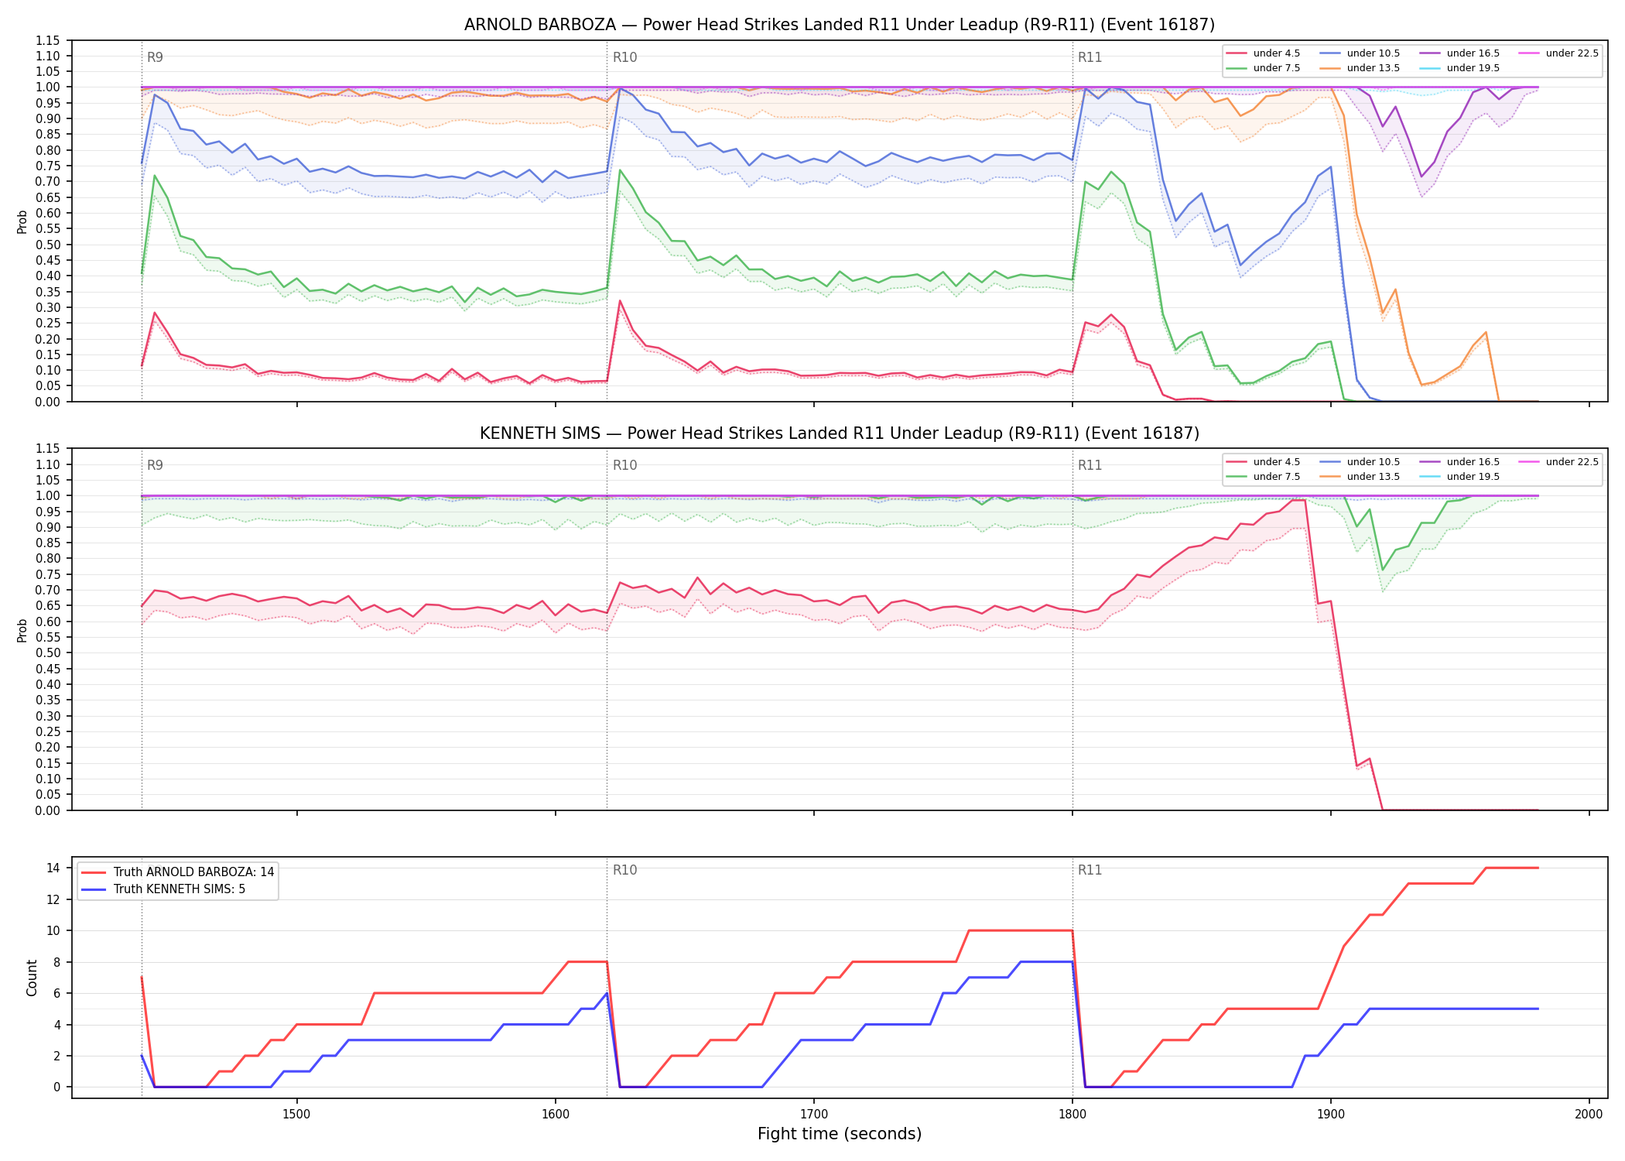Click 'under 10.5' legend entry in top chart
Viewport: 1625px width, 1161px height.
[x=1360, y=53]
